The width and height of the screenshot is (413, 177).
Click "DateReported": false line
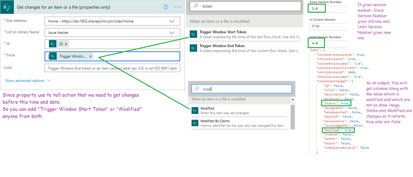342,112
